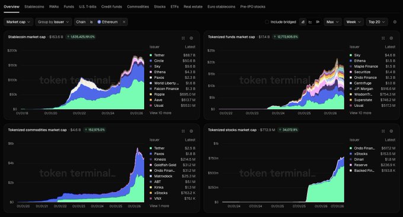The height and width of the screenshot is (217, 403).
Task: Switch to the Real estate tab
Action: click(x=193, y=7)
